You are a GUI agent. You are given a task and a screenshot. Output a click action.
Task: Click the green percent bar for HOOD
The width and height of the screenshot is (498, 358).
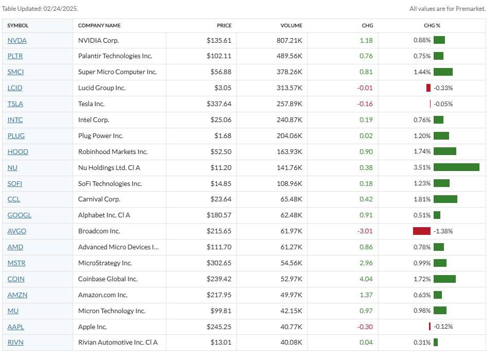tap(444, 151)
